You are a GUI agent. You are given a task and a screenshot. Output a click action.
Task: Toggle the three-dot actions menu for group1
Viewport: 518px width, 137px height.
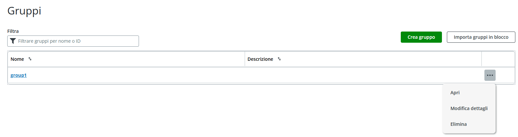(x=490, y=75)
